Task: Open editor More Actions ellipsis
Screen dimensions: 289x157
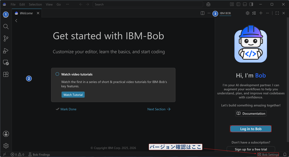Action: pos(209,13)
